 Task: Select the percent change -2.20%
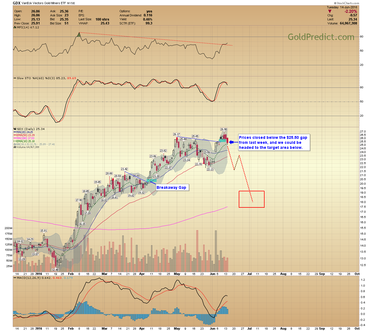tap(351, 11)
